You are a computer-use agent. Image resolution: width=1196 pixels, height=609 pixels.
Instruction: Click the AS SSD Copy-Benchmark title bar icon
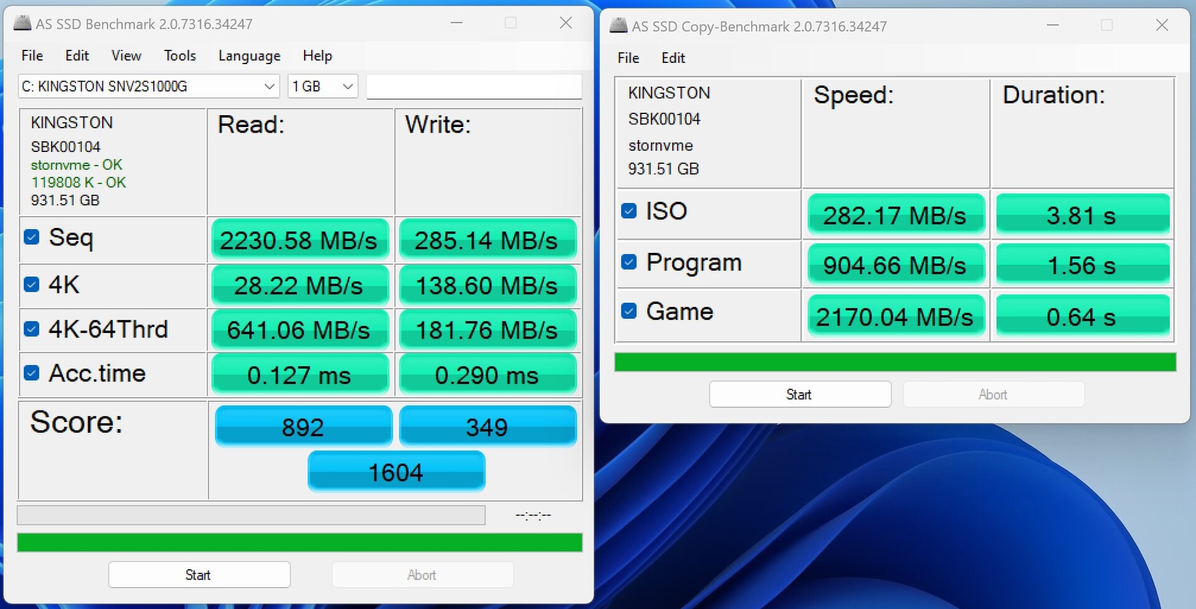(x=619, y=26)
